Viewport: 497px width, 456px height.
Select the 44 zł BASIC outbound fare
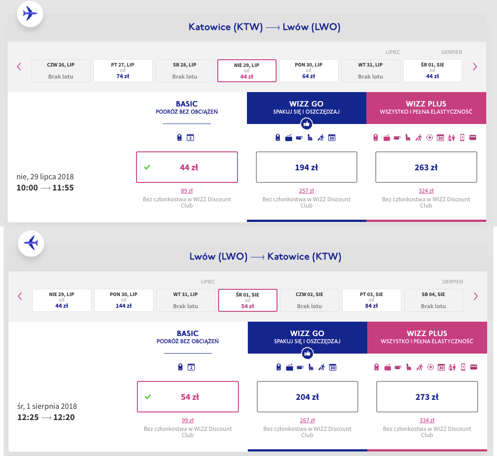pos(187,167)
